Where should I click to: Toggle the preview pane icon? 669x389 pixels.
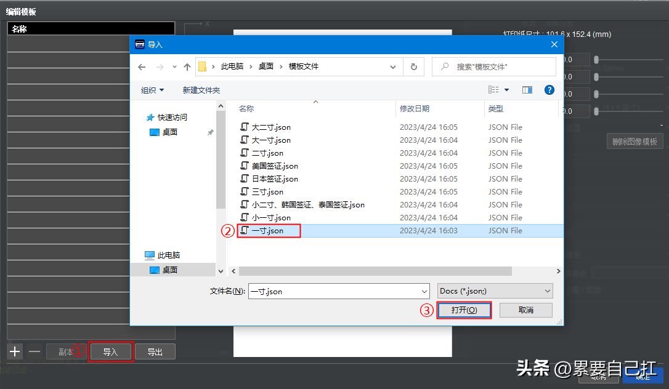(x=527, y=90)
